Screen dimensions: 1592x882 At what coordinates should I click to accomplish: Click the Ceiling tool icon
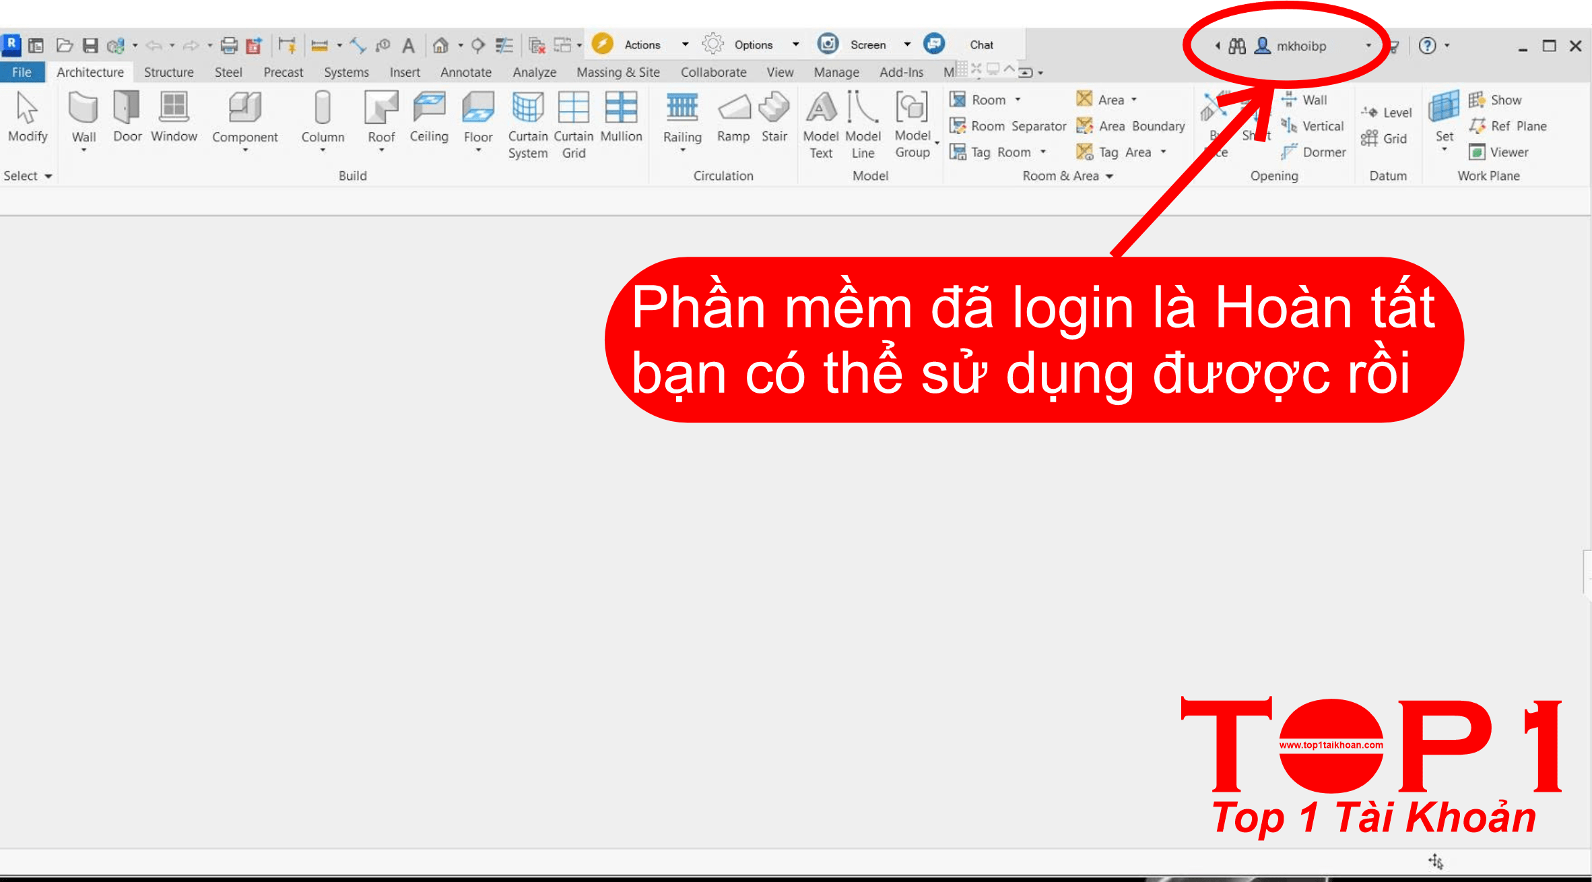429,108
